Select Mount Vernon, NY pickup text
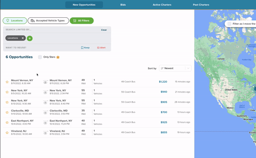This screenshot has width=256, height=158. pos(22,80)
